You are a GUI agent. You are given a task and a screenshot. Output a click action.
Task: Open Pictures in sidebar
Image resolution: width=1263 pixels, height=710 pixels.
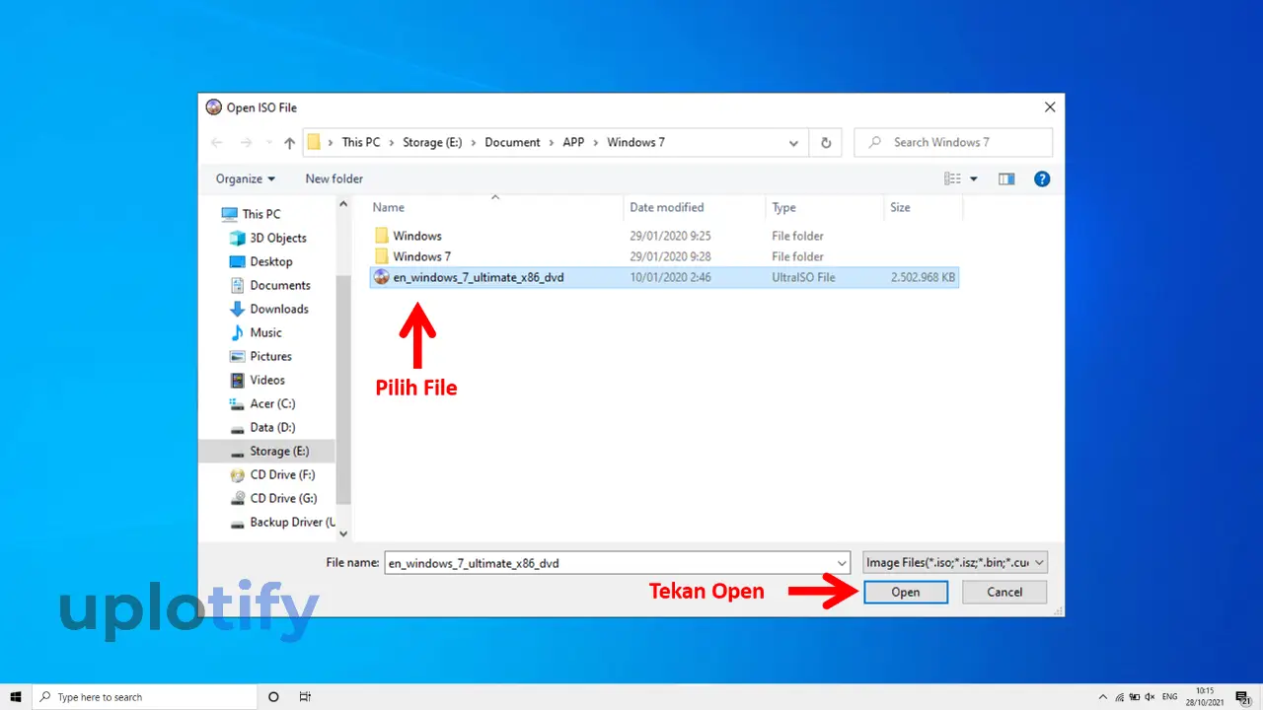[x=270, y=356]
